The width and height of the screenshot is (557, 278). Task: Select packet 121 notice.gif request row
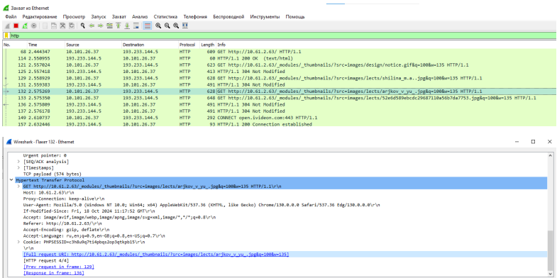click(280, 65)
